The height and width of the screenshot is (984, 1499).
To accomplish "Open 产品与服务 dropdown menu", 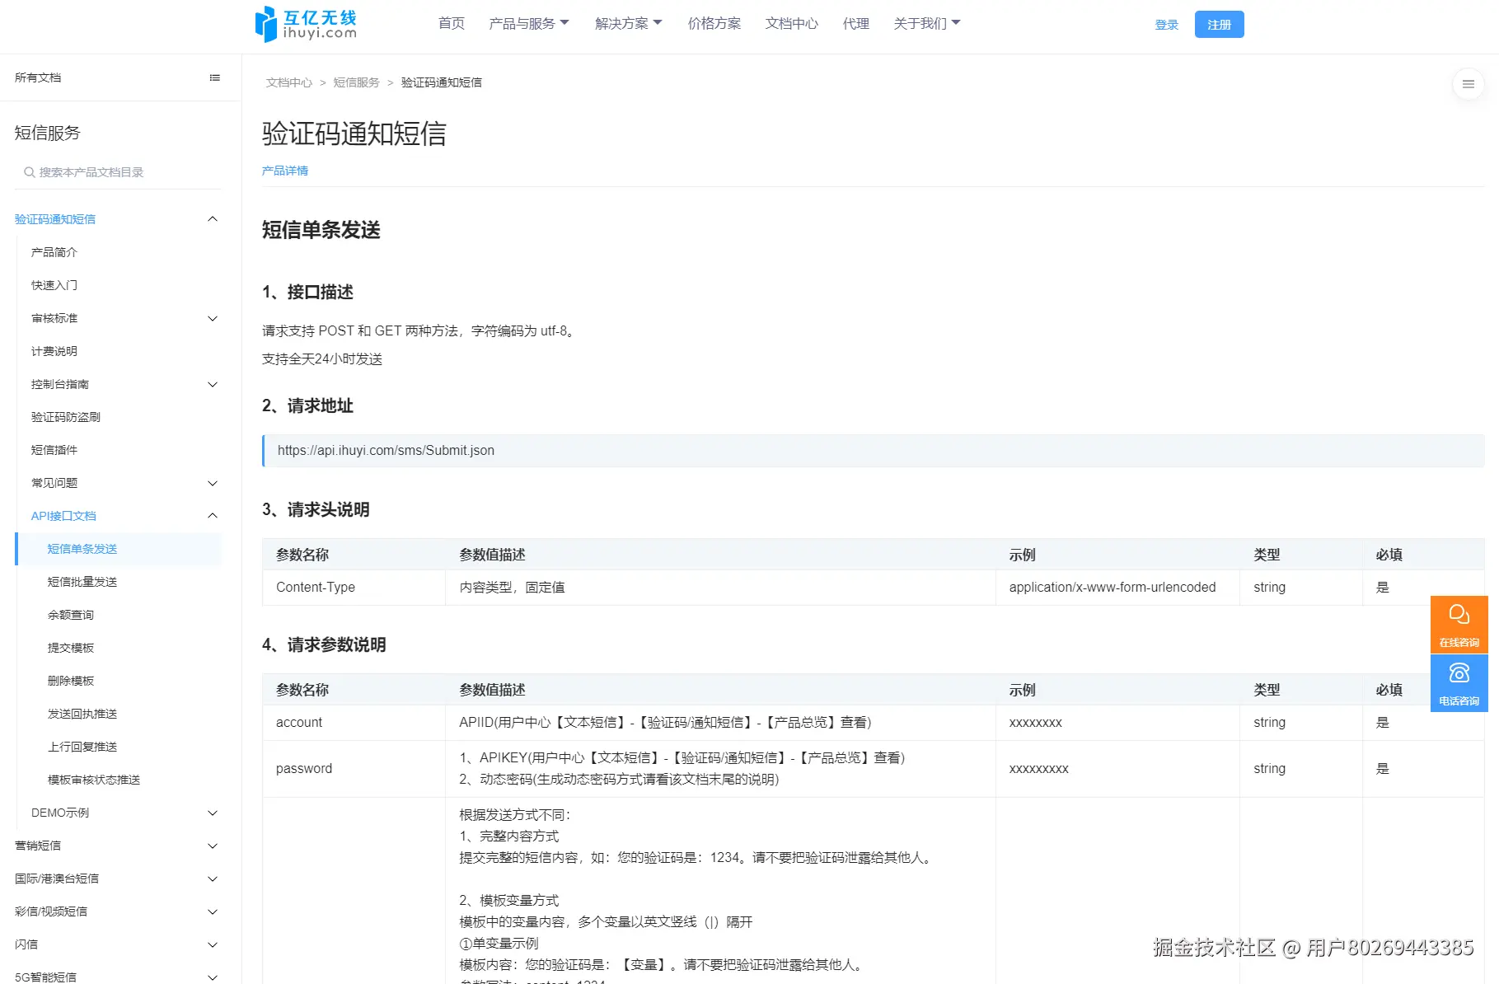I will point(529,23).
